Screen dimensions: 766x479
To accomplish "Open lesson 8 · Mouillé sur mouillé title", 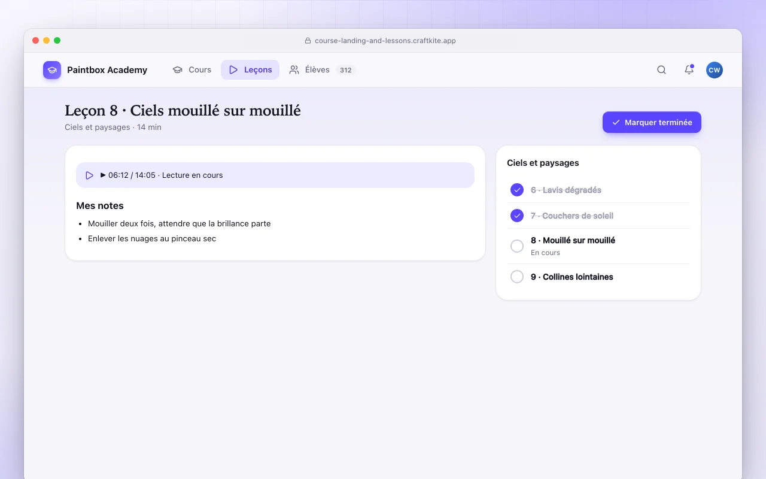I will pyautogui.click(x=573, y=240).
